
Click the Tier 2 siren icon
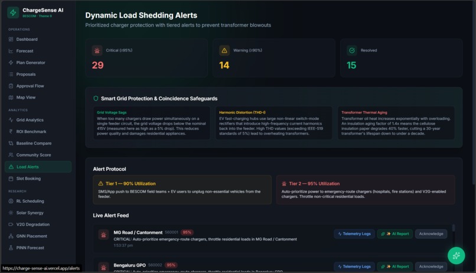click(284, 183)
